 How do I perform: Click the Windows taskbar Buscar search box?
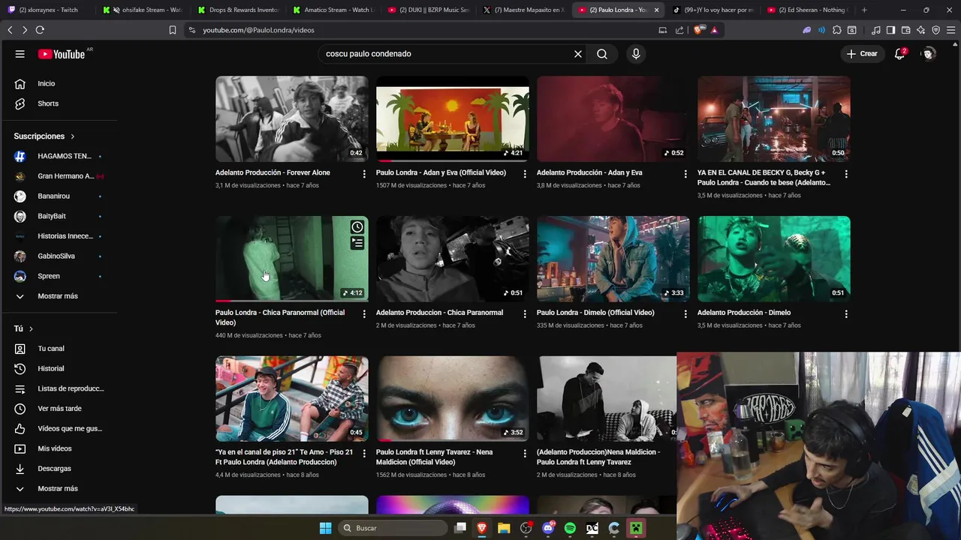click(392, 528)
